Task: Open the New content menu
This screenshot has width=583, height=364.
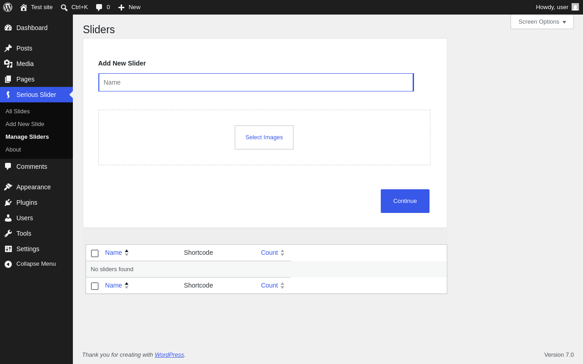Action: pyautogui.click(x=129, y=7)
